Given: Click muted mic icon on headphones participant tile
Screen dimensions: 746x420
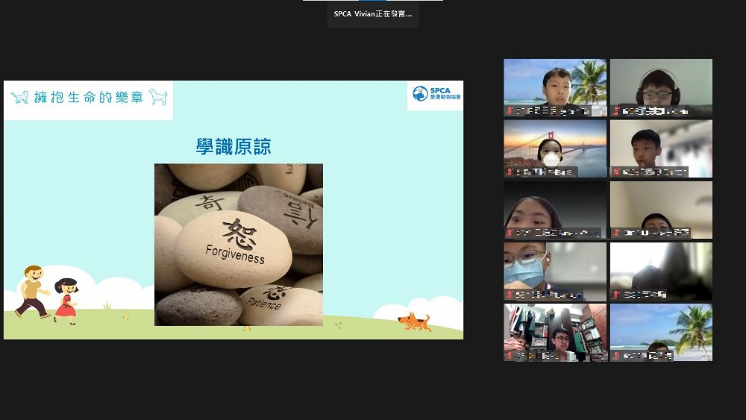Looking at the screenshot, I should [617, 111].
